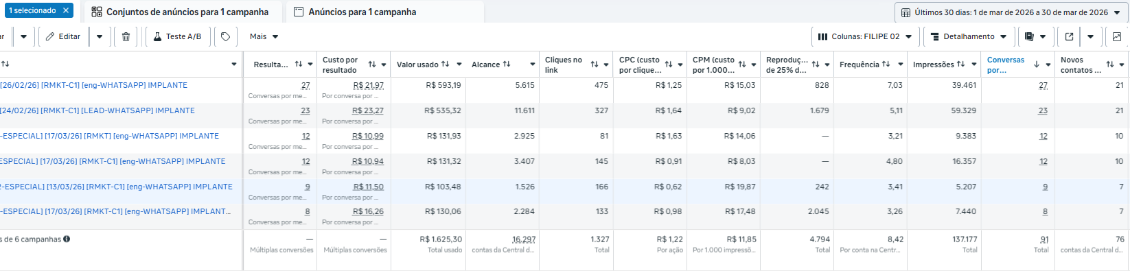Click the tag label icon in the toolbar
This screenshot has height=271, width=1130.
[225, 36]
